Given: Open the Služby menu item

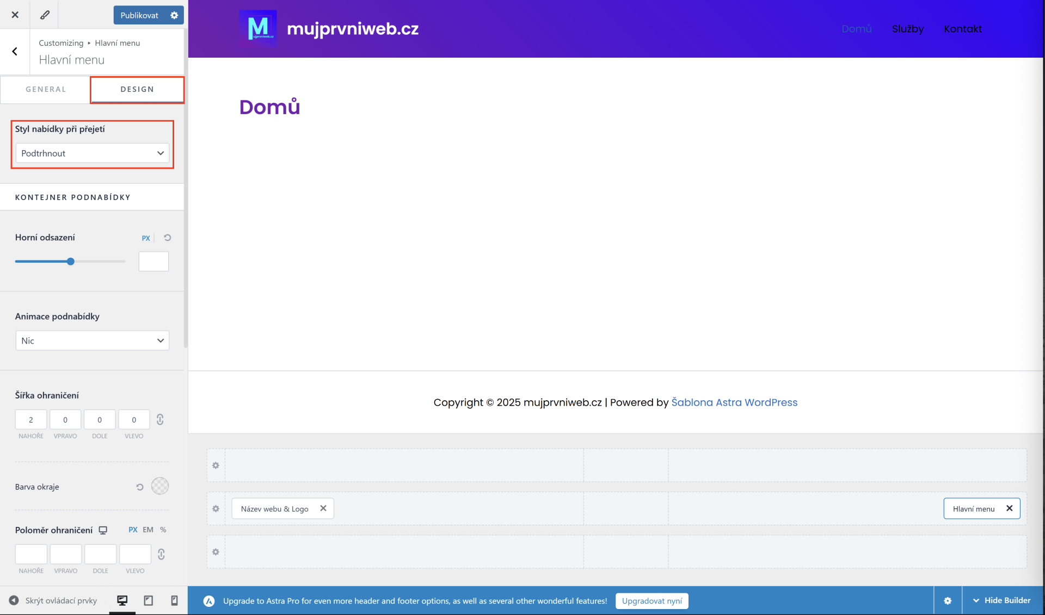Looking at the screenshot, I should [907, 29].
